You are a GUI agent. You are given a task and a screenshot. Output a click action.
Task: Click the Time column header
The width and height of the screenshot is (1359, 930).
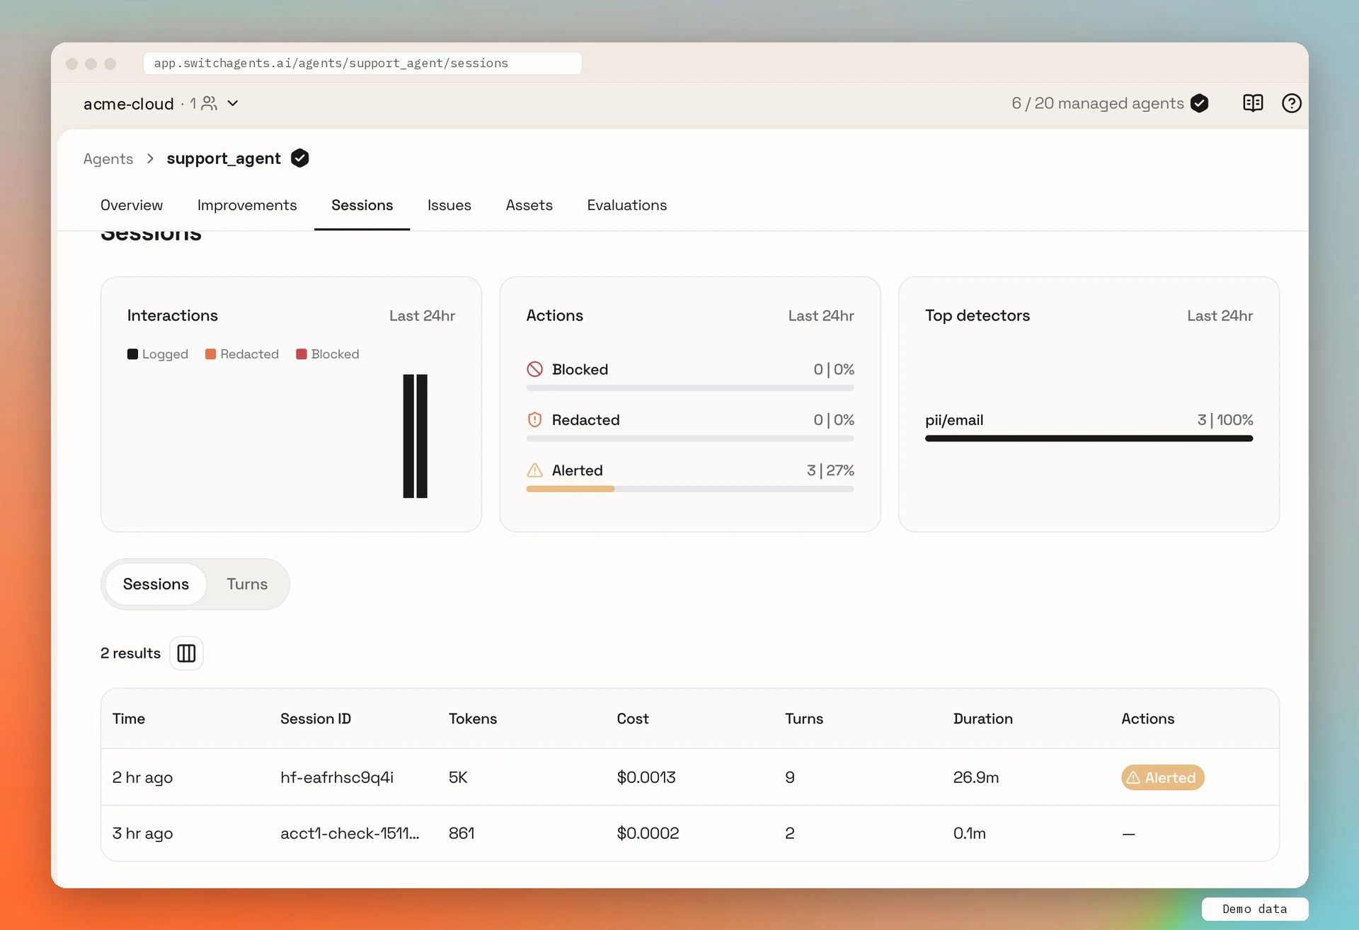tap(129, 719)
